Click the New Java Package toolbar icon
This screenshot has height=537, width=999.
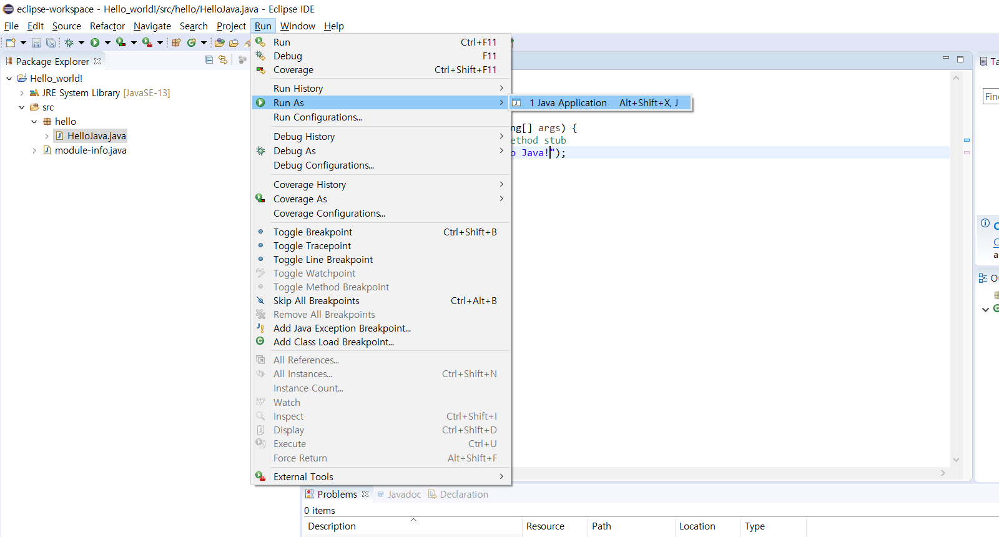pyautogui.click(x=176, y=42)
